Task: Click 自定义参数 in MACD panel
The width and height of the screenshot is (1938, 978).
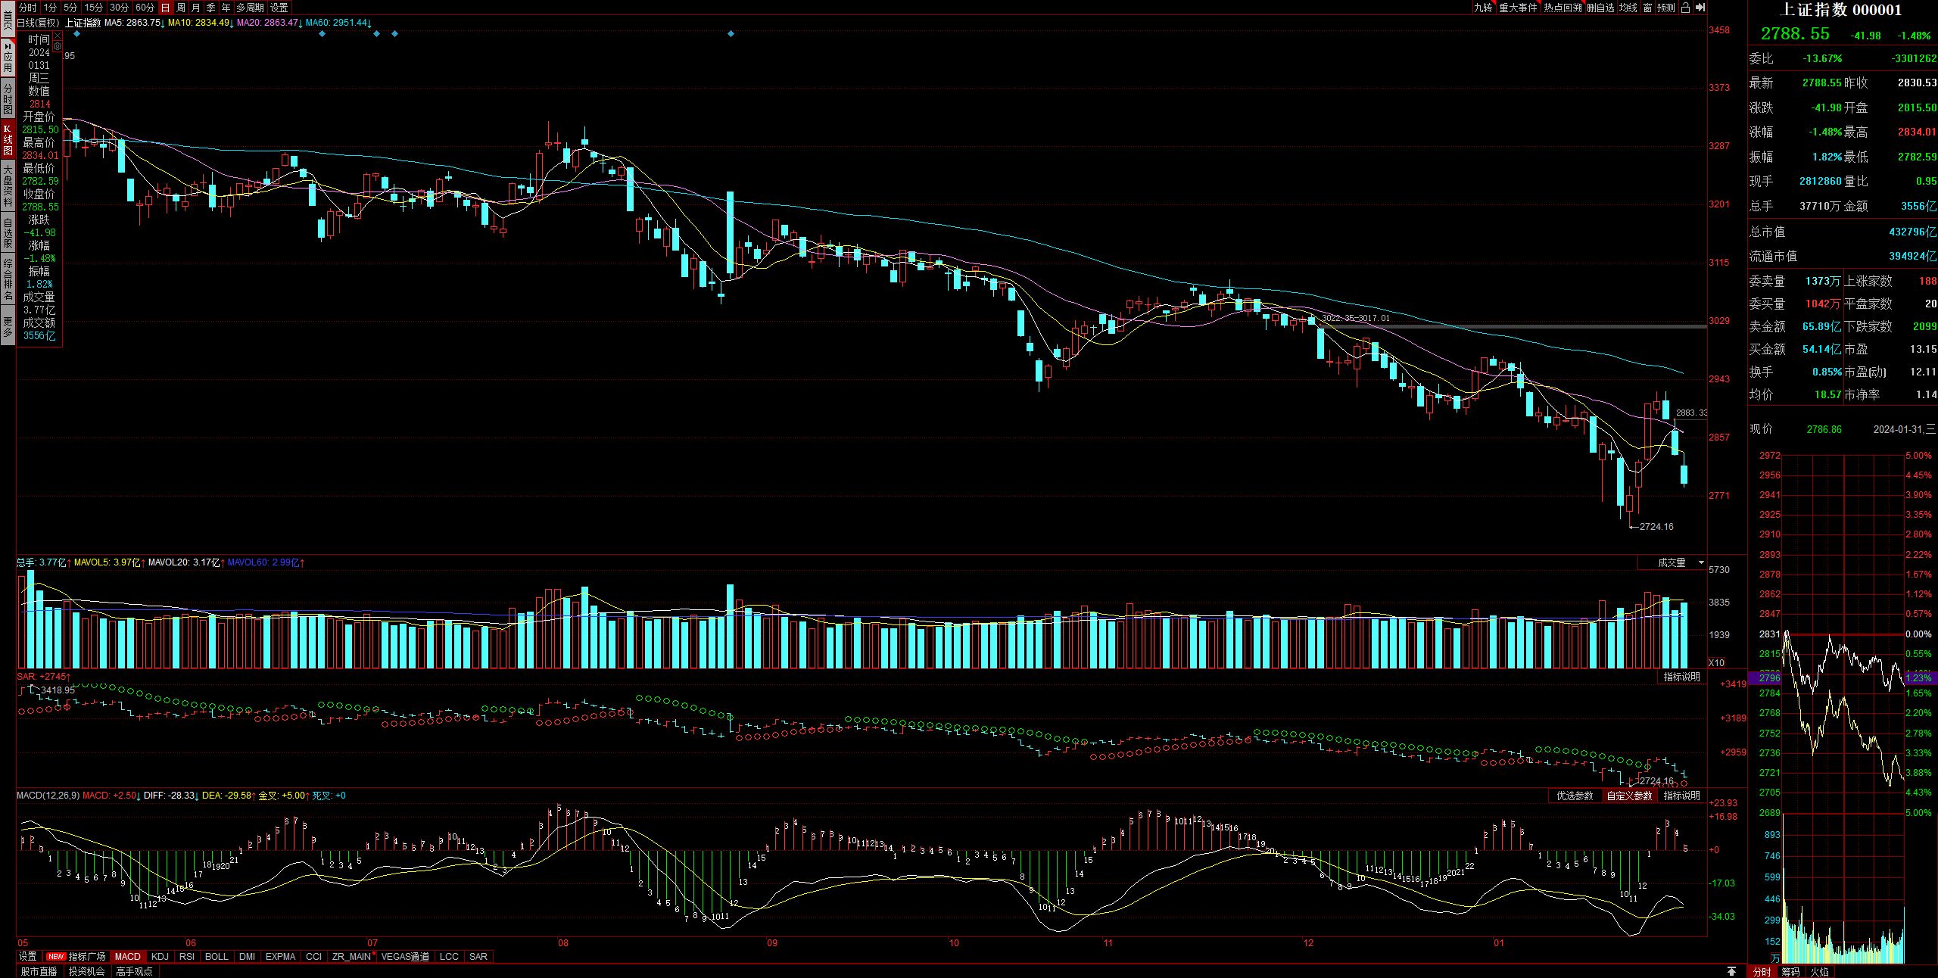Action: [x=1630, y=796]
